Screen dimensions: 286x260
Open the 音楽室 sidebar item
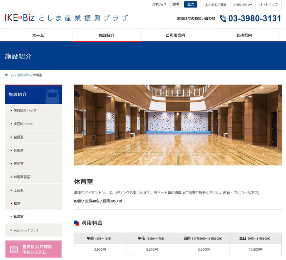(x=19, y=151)
